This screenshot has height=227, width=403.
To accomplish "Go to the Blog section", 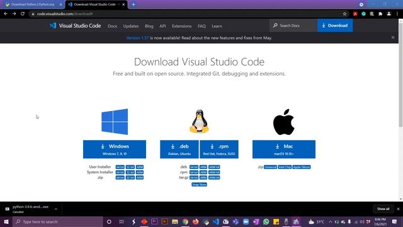I will click(149, 26).
